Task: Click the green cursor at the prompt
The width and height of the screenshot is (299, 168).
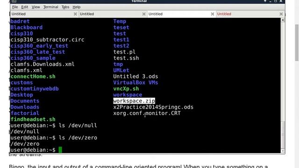Action: [x=60, y=150]
